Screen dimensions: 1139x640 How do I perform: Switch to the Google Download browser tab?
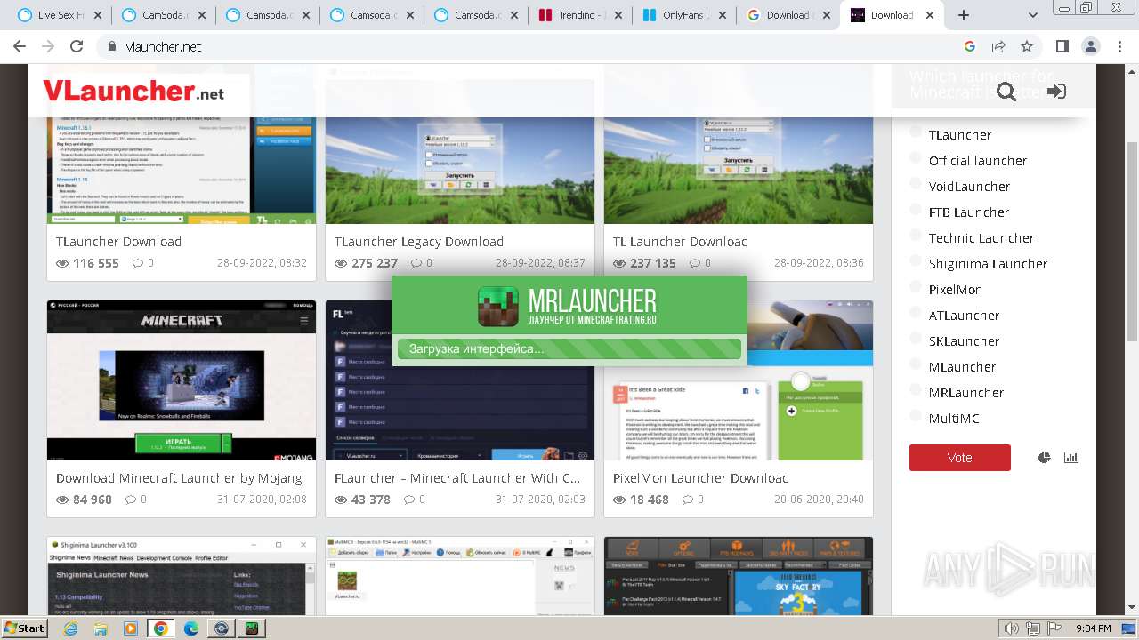(788, 15)
